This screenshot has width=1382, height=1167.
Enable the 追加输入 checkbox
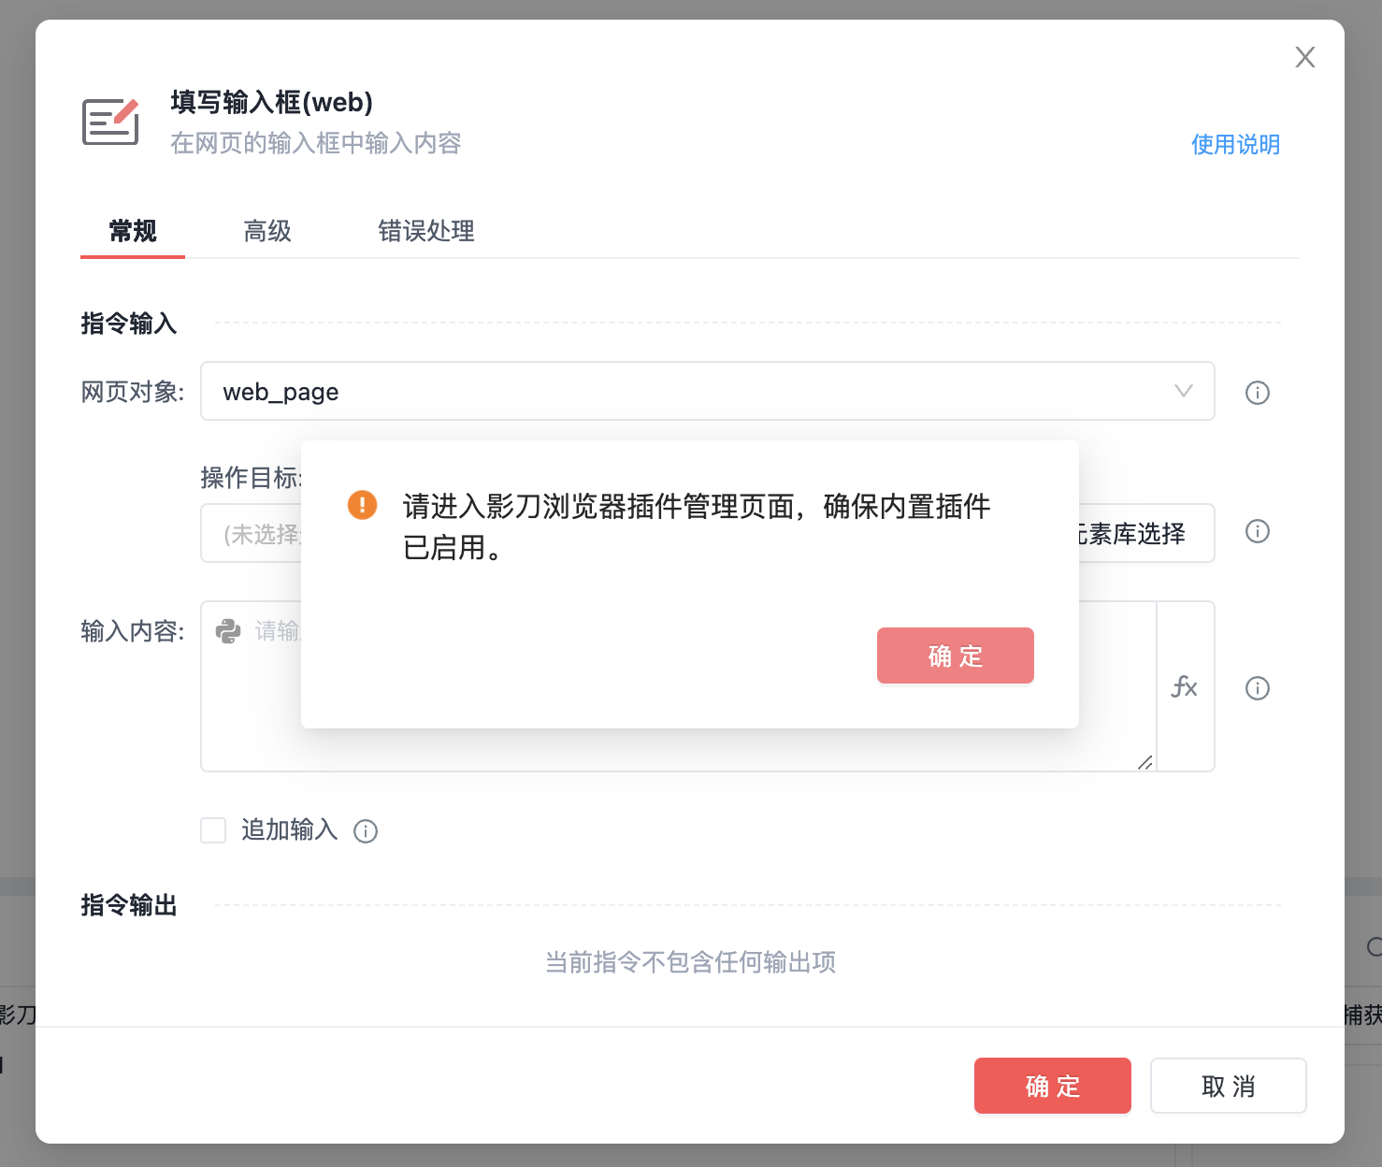coord(213,830)
